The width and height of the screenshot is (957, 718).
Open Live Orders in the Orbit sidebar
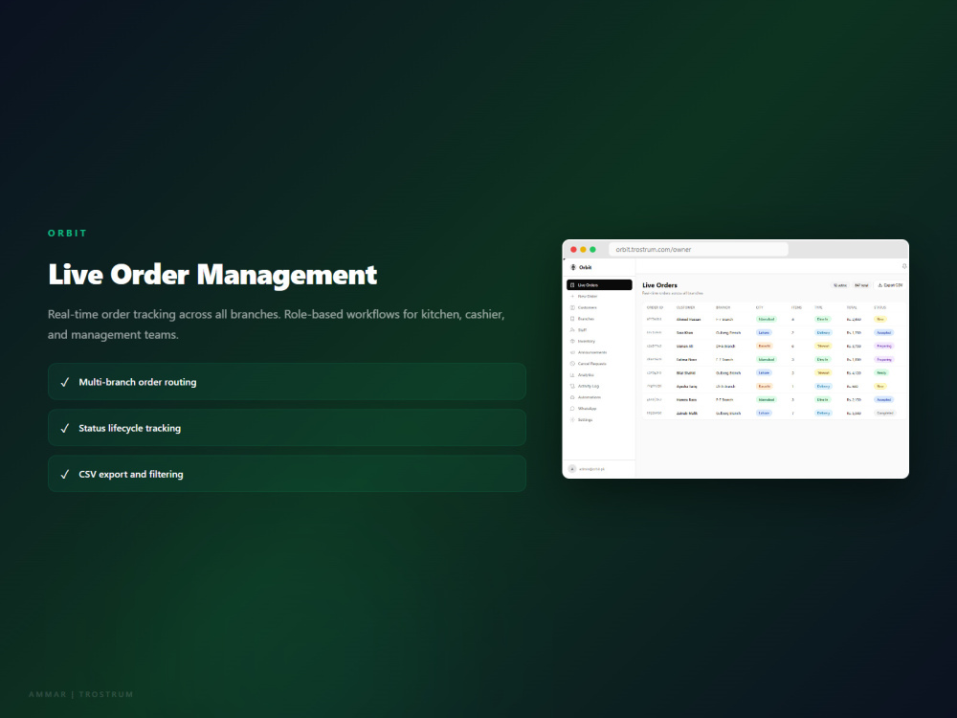[x=599, y=285]
